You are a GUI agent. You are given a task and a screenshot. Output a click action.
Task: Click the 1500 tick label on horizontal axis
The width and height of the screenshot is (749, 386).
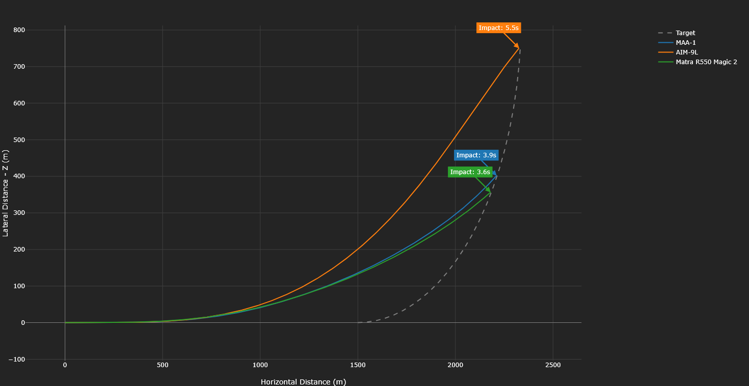pyautogui.click(x=358, y=365)
